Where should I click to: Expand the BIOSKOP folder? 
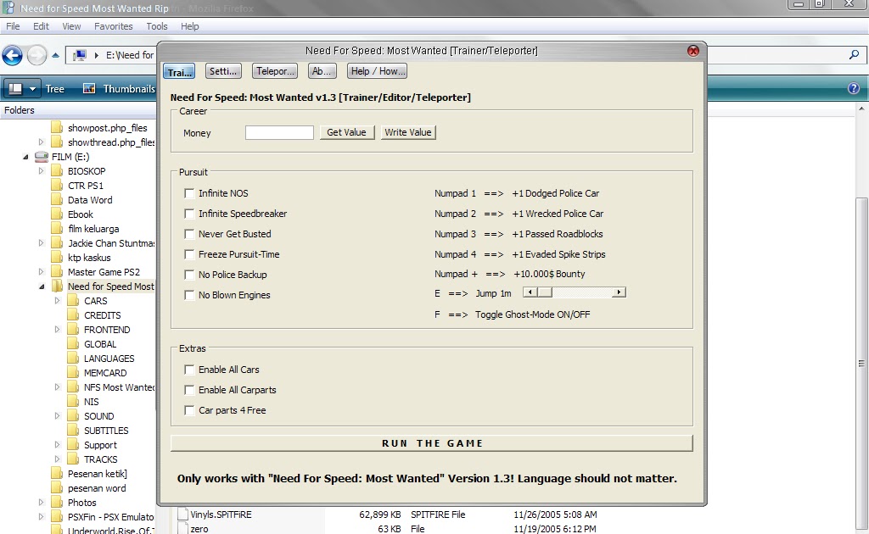(x=41, y=171)
